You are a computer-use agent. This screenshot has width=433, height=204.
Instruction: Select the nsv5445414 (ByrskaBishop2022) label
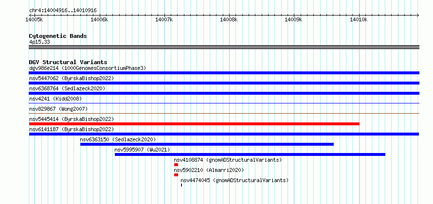tap(72, 119)
